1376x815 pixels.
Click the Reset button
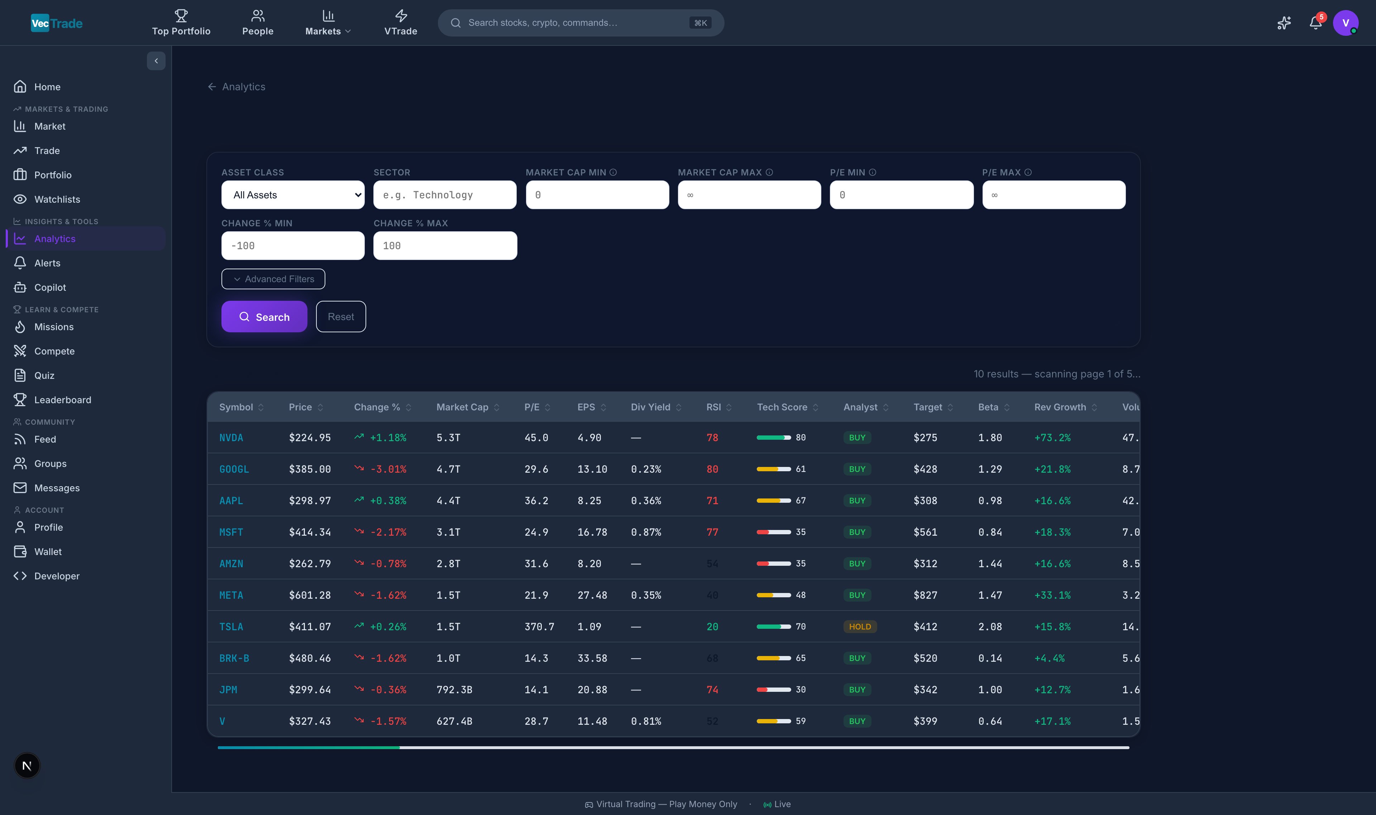point(341,317)
